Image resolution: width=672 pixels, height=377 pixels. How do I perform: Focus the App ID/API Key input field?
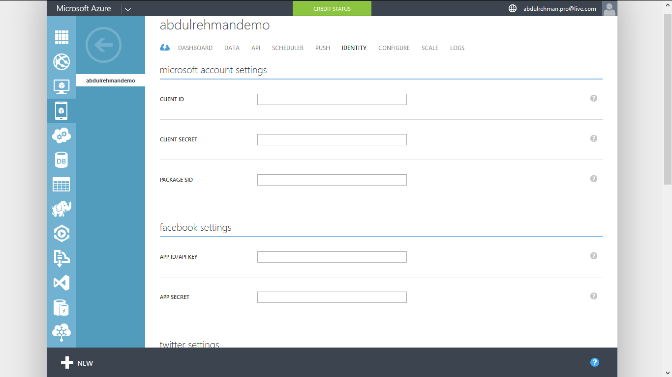332,257
